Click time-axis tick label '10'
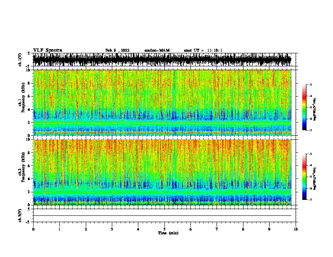The height and width of the screenshot is (257, 333). [x=296, y=229]
